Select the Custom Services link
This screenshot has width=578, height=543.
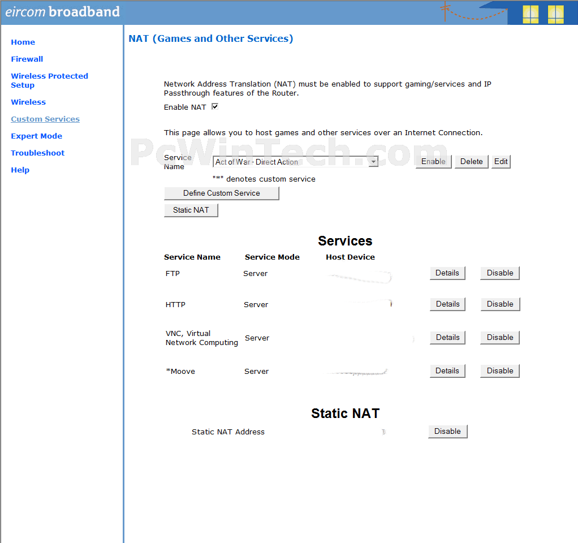click(45, 119)
